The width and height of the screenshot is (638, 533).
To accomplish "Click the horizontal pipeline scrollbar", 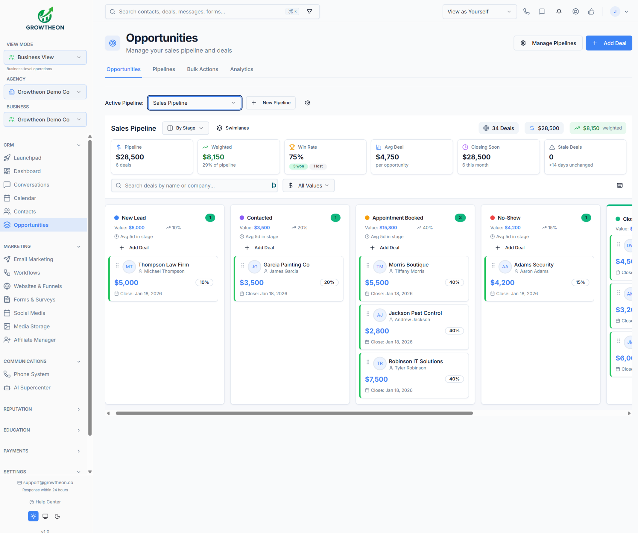I will tap(294, 413).
